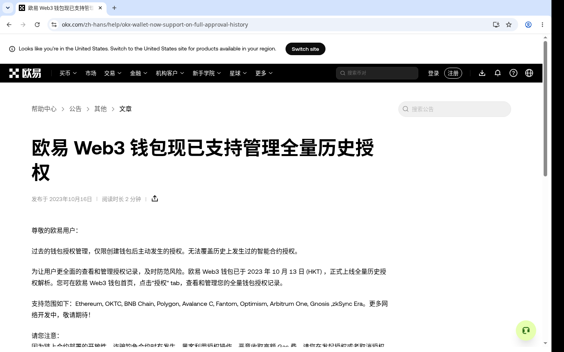The image size is (564, 352).
Task: Click the 请您注意 line
Action: (46, 336)
